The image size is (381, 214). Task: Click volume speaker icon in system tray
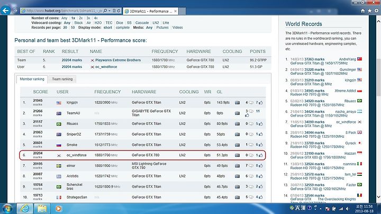click(x=348, y=209)
